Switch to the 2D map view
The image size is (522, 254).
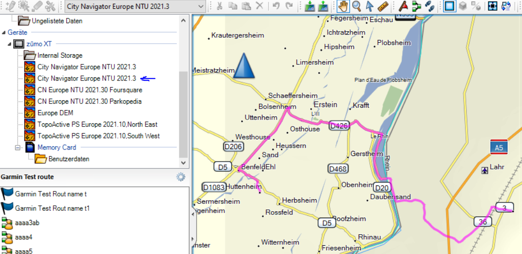coord(449,6)
